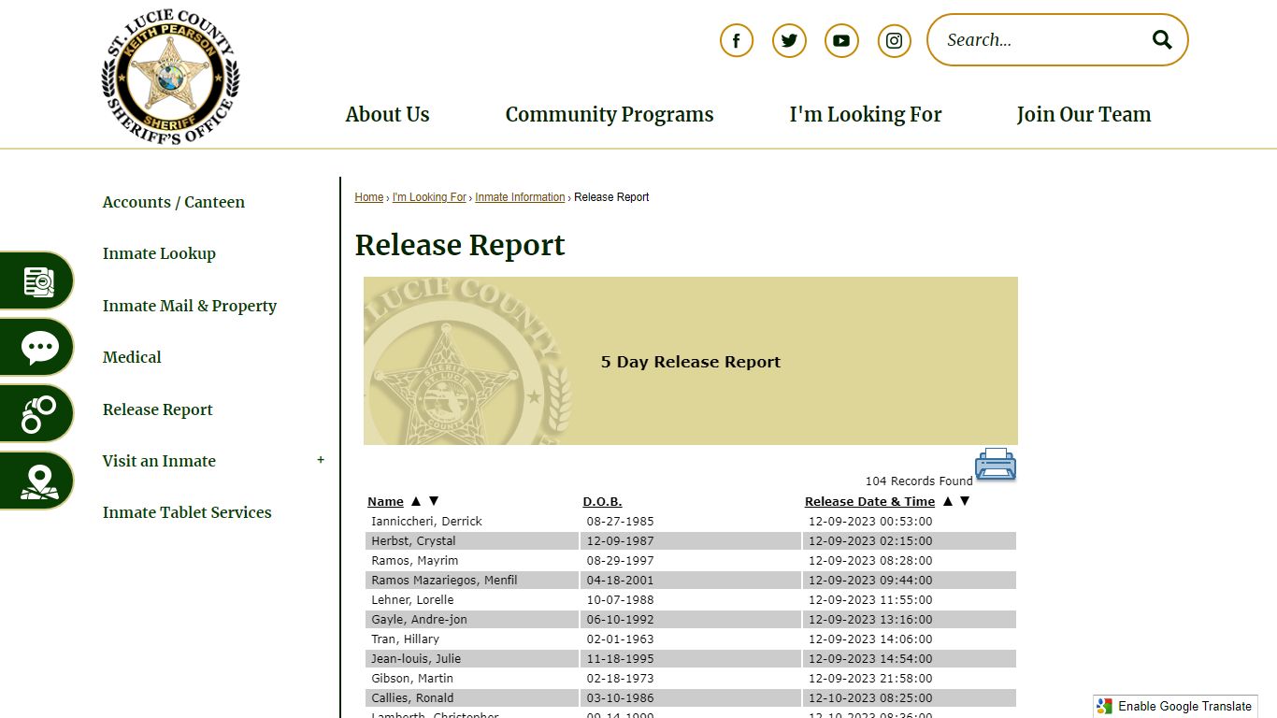Image resolution: width=1277 pixels, height=718 pixels.
Task: Open Release Report sidebar link
Action: tap(158, 409)
